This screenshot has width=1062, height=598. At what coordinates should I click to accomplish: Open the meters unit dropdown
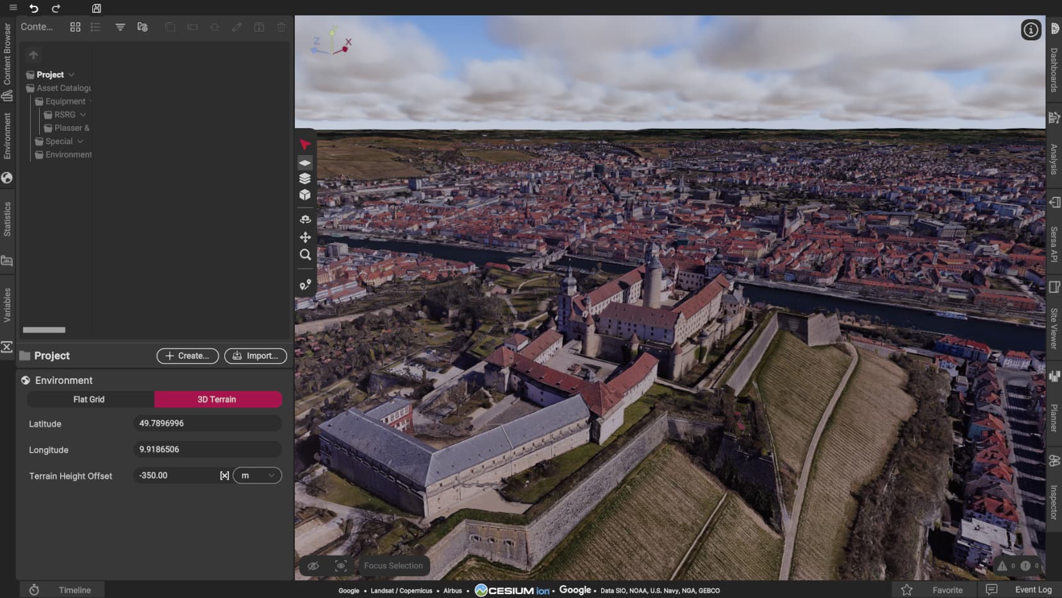pos(257,476)
